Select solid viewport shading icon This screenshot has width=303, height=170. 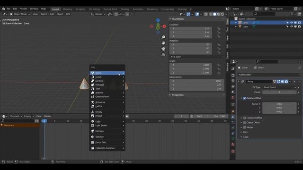point(214,14)
